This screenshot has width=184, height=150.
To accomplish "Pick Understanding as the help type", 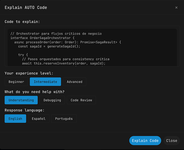I will coord(21,100).
